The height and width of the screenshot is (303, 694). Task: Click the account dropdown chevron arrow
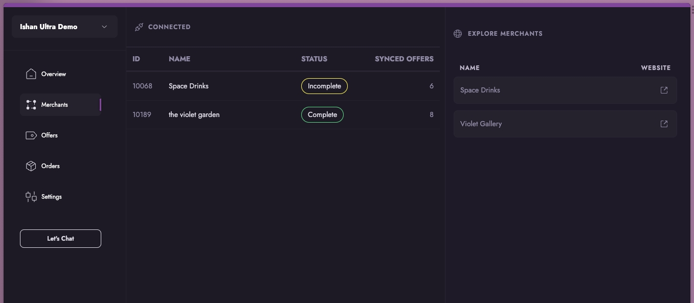[x=104, y=27]
